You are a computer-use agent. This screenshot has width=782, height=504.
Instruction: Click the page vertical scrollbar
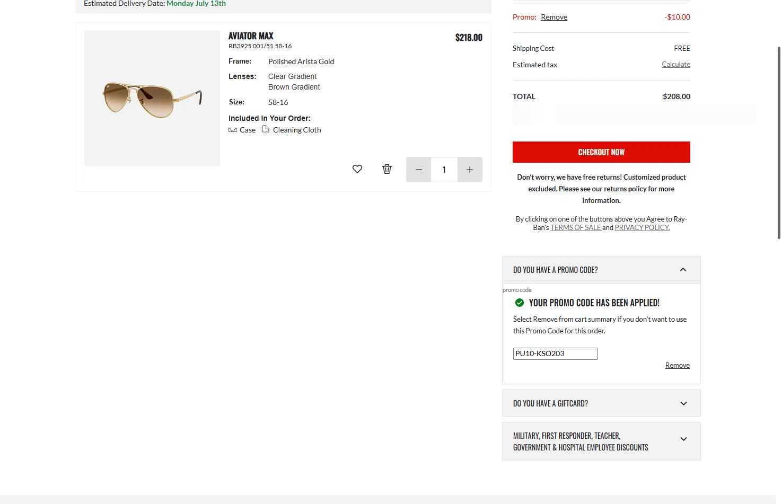click(x=779, y=143)
